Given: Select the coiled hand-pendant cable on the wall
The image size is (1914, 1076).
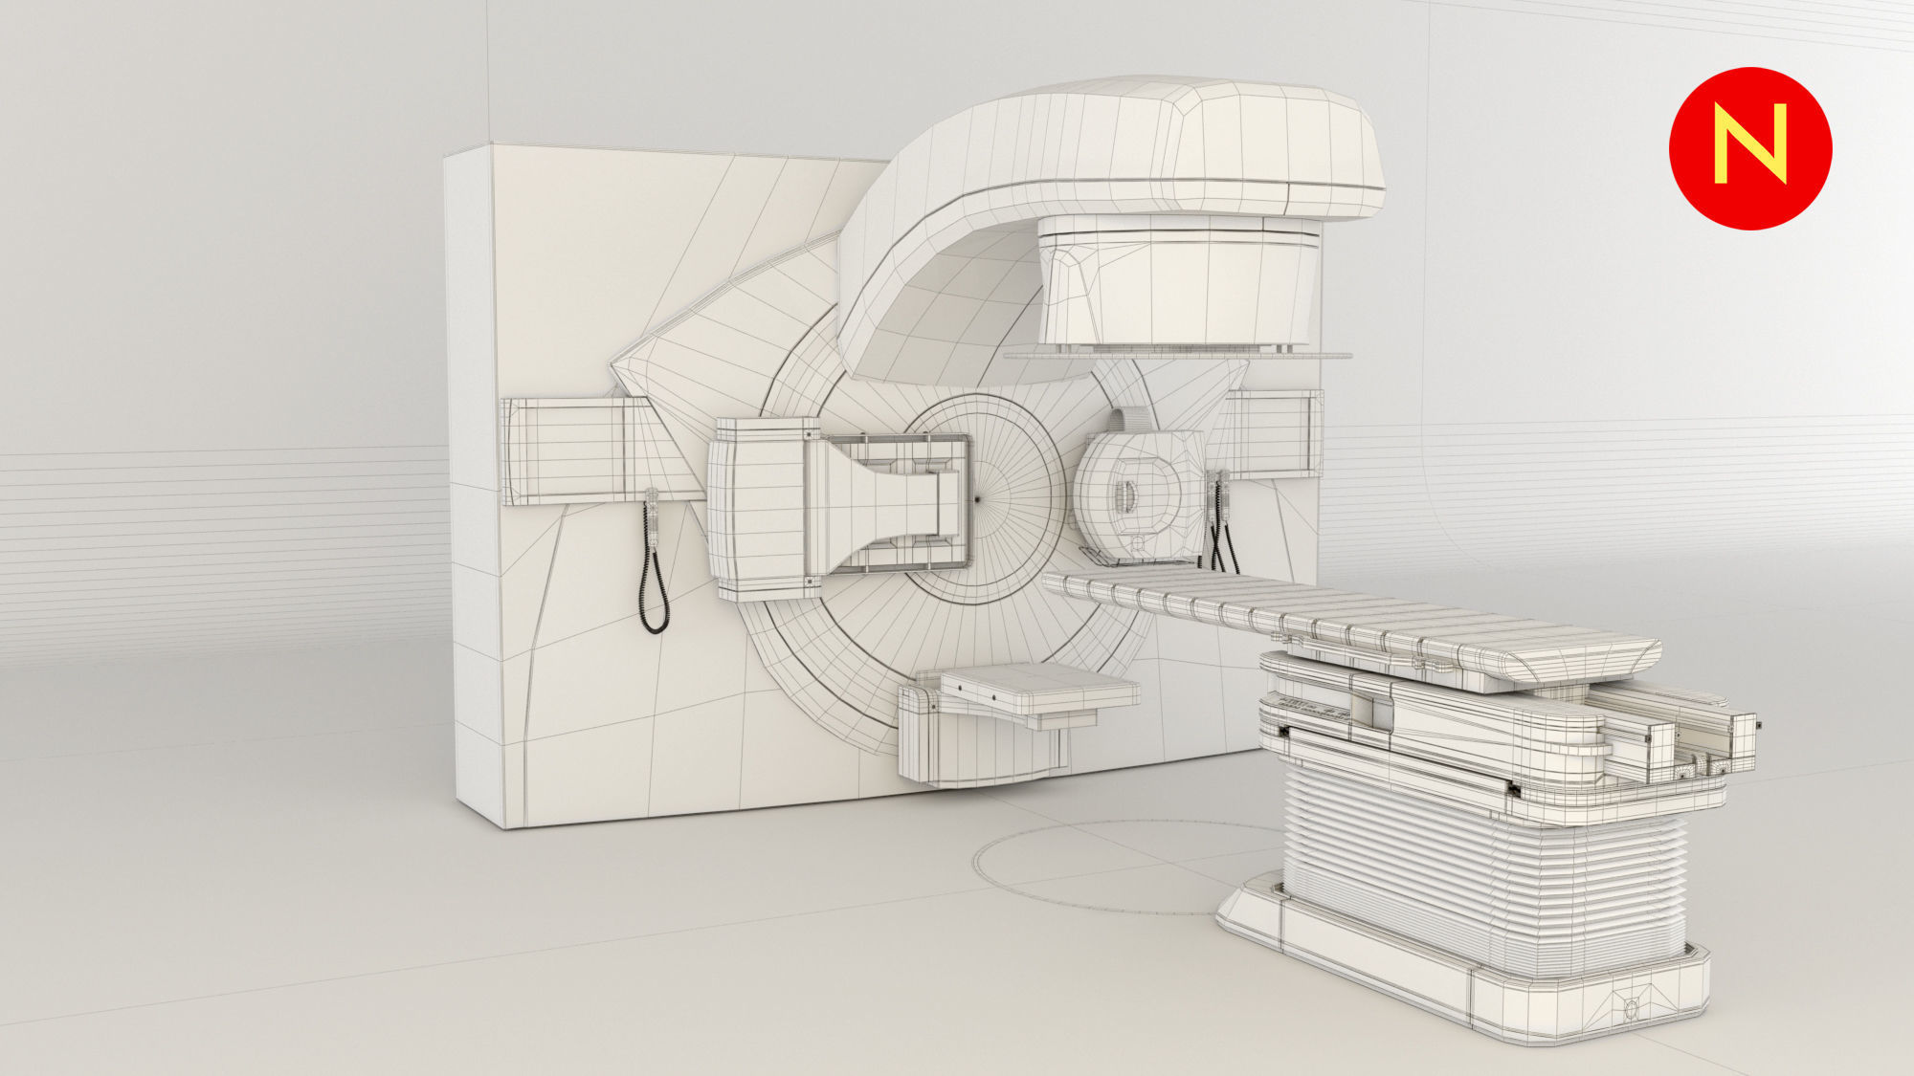Looking at the screenshot, I should (x=656, y=564).
